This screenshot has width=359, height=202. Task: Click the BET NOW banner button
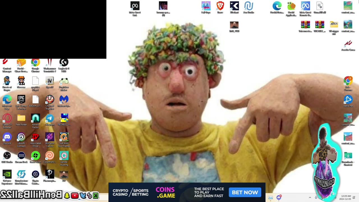pos(245,192)
